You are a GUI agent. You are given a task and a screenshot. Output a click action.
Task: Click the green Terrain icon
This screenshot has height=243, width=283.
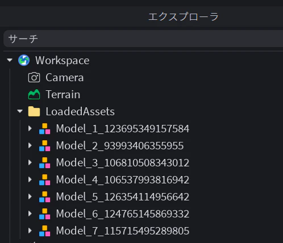point(34,94)
